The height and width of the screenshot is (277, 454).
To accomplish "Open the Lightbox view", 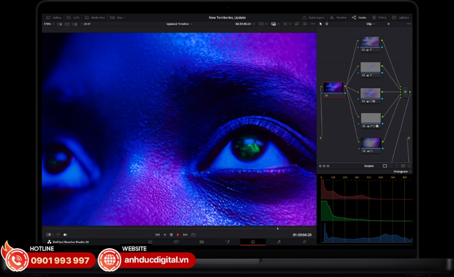I will 401,18.
